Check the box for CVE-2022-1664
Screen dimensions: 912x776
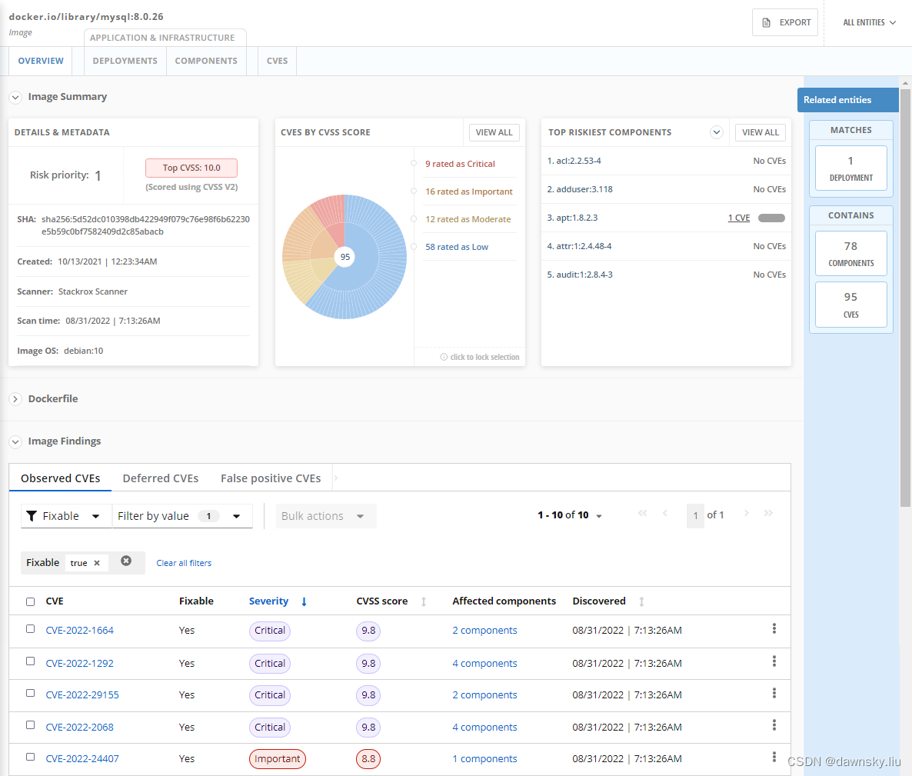[x=30, y=629]
